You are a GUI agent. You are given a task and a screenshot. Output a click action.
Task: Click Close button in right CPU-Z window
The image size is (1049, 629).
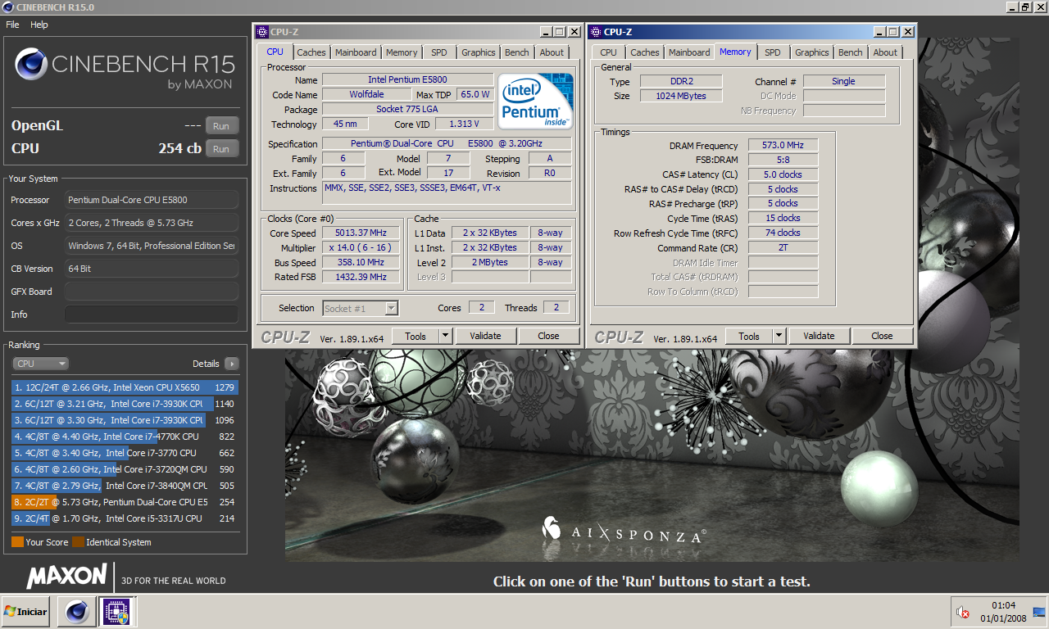(x=882, y=336)
